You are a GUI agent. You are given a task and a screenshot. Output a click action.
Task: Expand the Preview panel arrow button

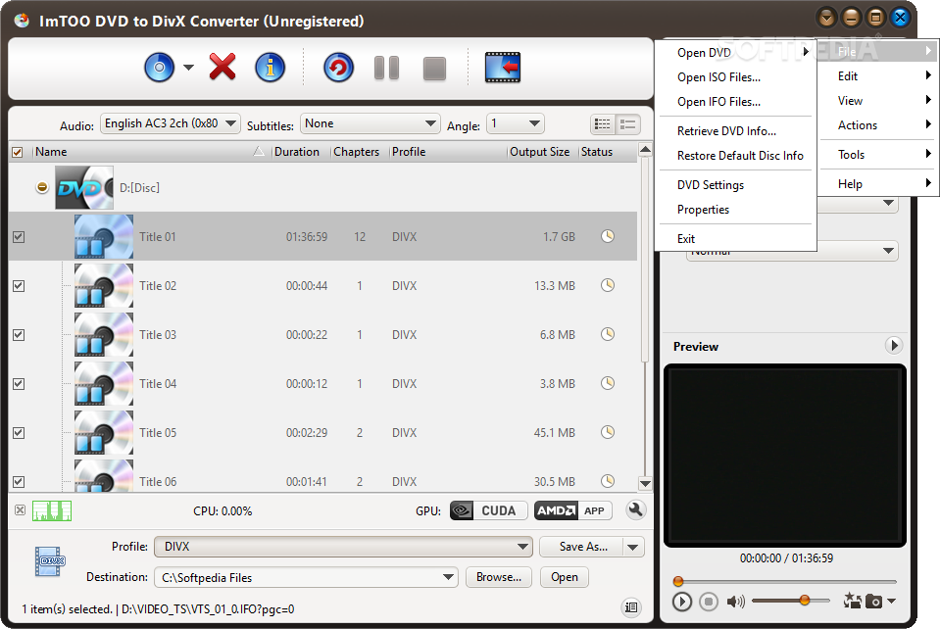coord(894,346)
